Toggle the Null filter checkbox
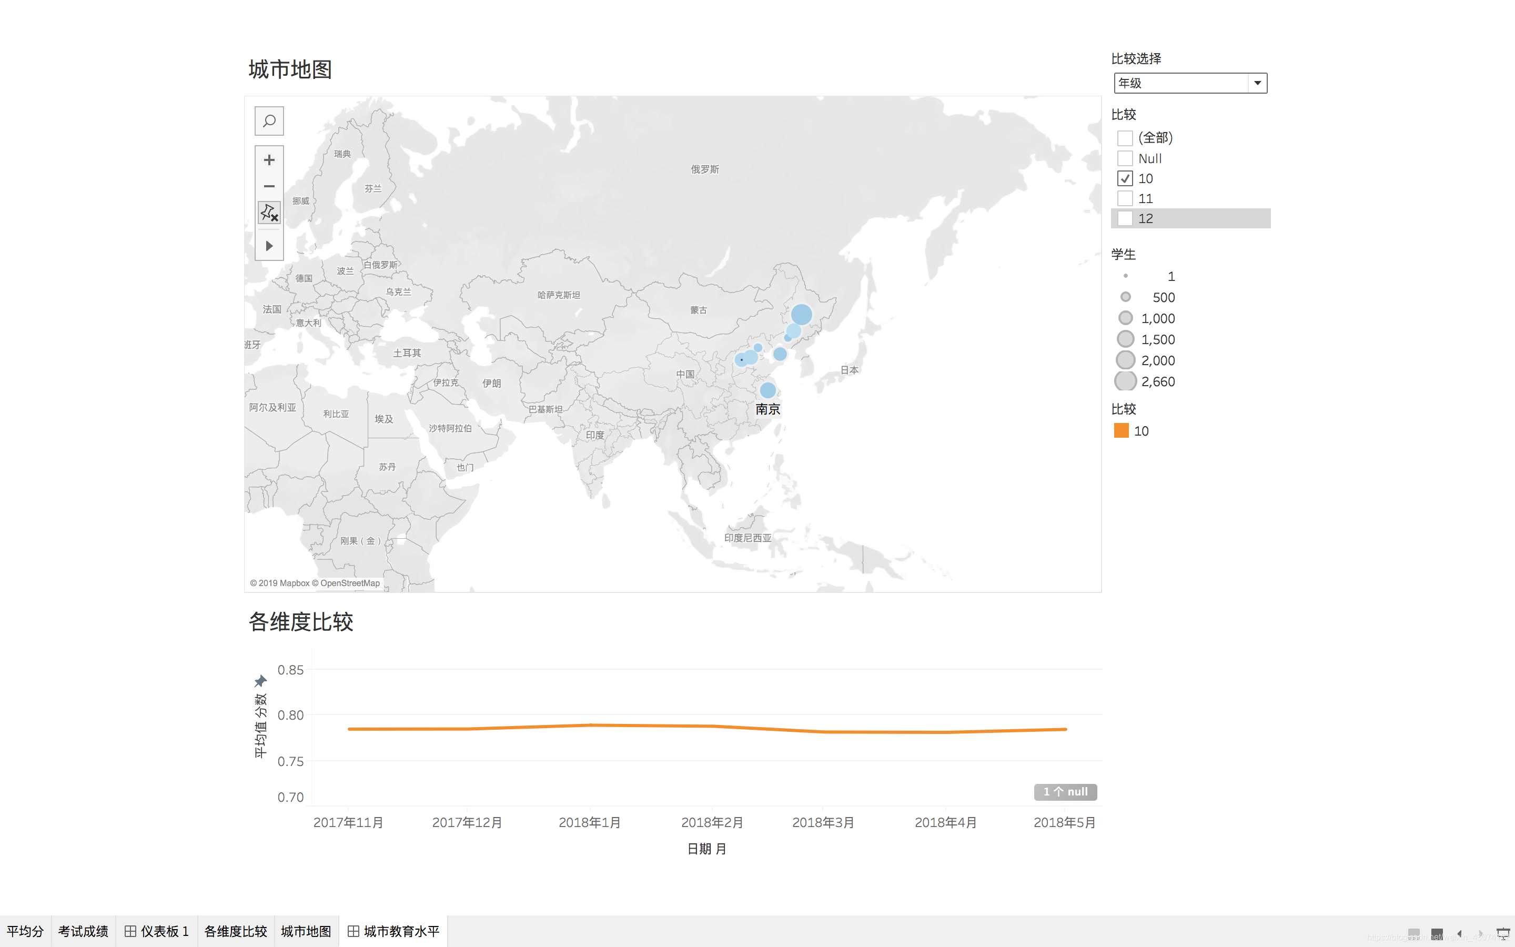The height and width of the screenshot is (947, 1515). pyautogui.click(x=1125, y=158)
